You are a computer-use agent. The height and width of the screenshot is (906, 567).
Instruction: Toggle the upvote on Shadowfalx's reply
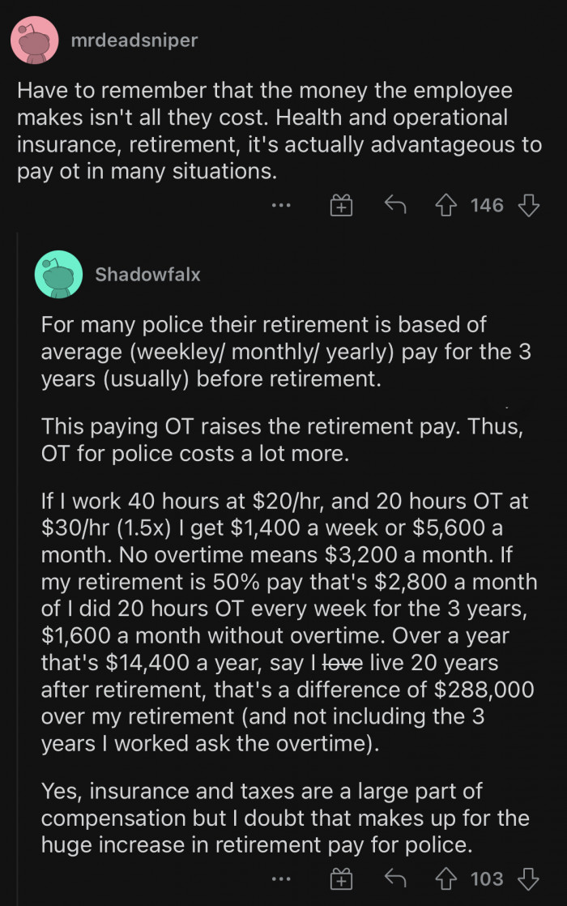(448, 878)
